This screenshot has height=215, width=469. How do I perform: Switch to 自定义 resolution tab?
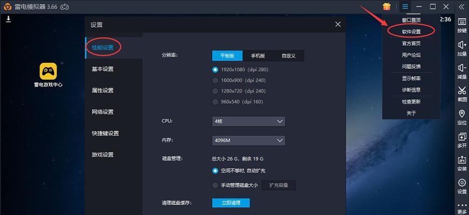coord(288,56)
